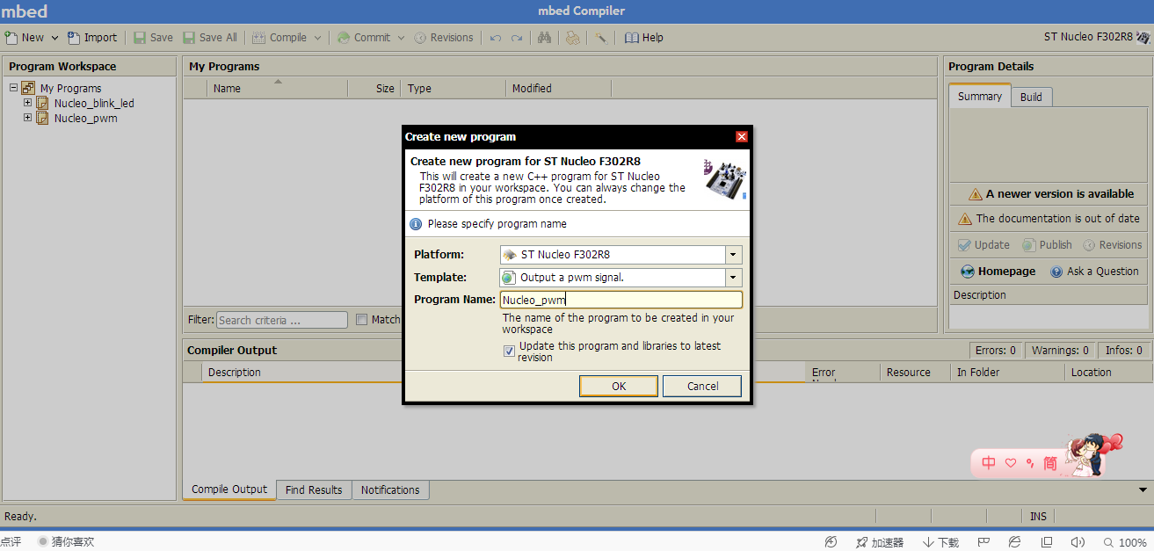The height and width of the screenshot is (551, 1154).
Task: Click the Filter search criteria field
Action: point(281,320)
